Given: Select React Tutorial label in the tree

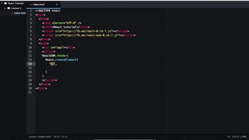Looking at the screenshot, I should point(16,3).
